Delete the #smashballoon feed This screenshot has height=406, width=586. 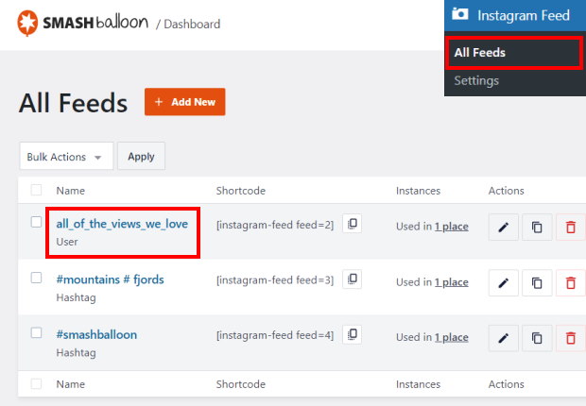570,338
